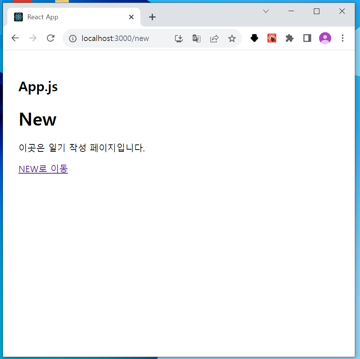Maximize the browser window
Screen dimensions: 360x359
point(316,11)
